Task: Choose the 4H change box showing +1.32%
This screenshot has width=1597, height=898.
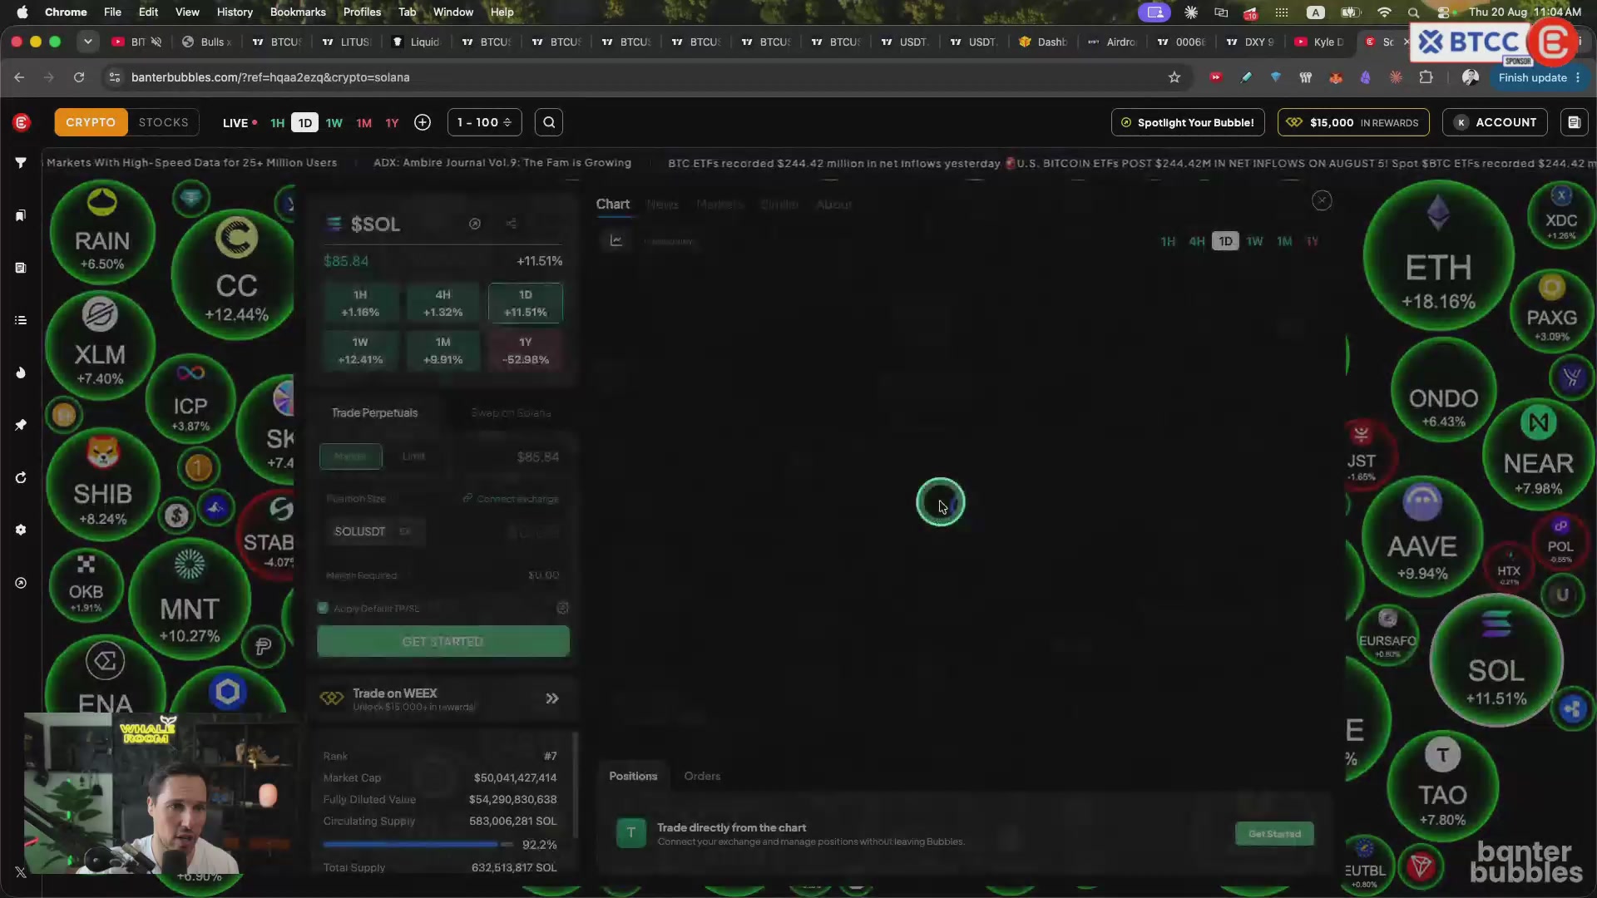Action: point(443,303)
